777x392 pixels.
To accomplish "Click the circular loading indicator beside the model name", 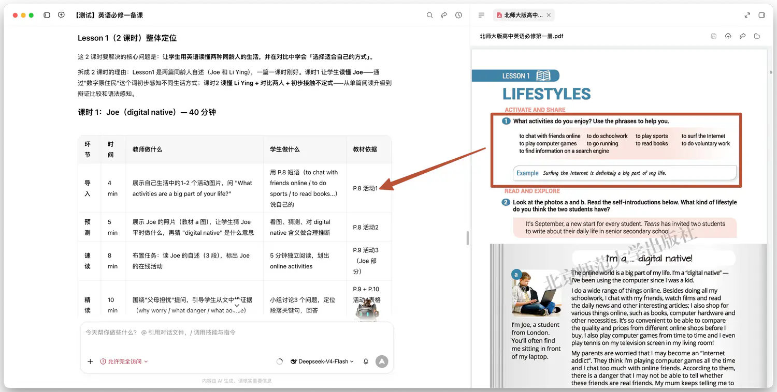I will [280, 361].
